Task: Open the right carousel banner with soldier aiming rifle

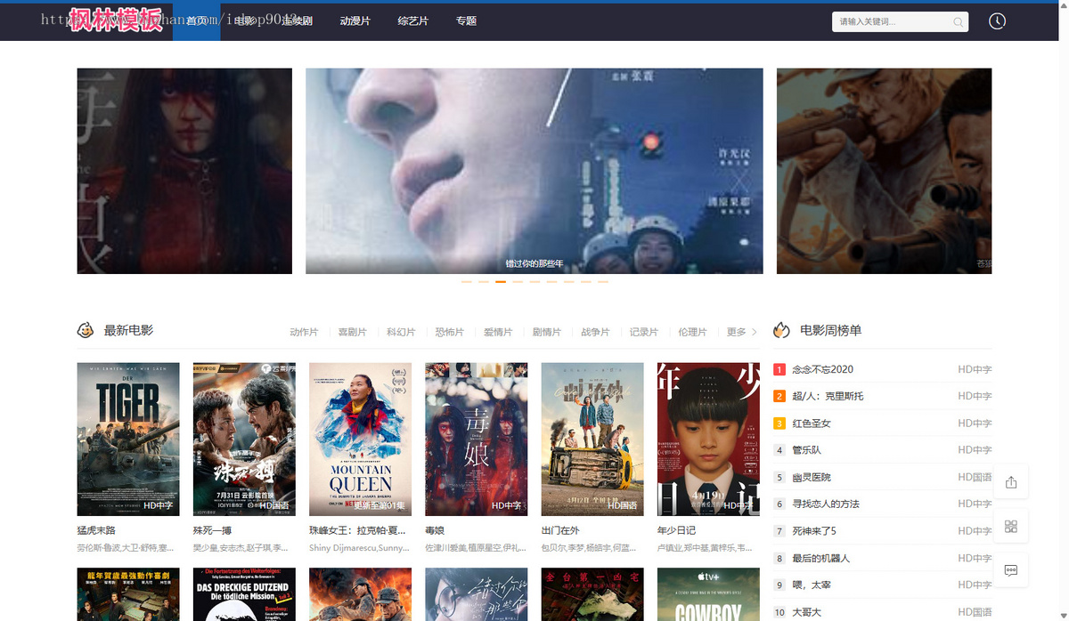Action: coord(884,171)
